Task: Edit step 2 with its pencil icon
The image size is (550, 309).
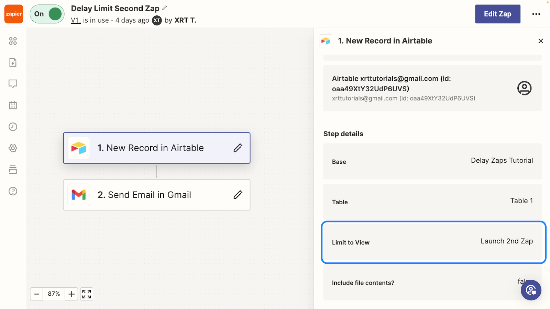Action: (238, 195)
